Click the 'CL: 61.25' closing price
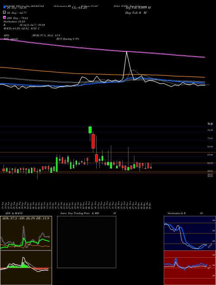216x285 pixels. coord(79,8)
